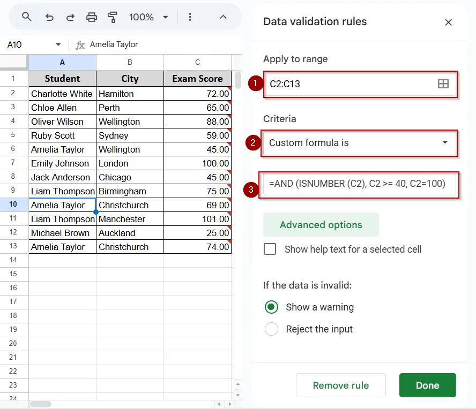Select the 88.00 exam score cell

click(x=198, y=122)
